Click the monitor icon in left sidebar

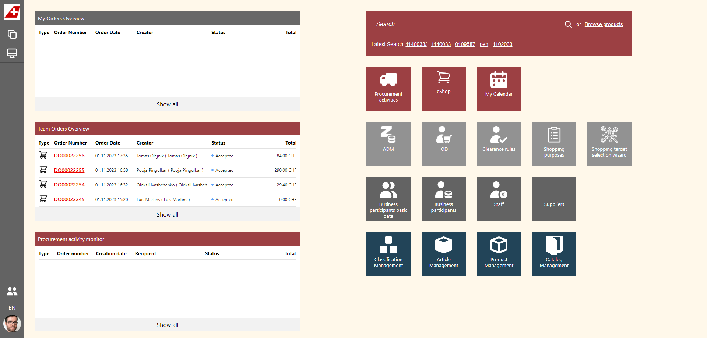click(x=12, y=53)
